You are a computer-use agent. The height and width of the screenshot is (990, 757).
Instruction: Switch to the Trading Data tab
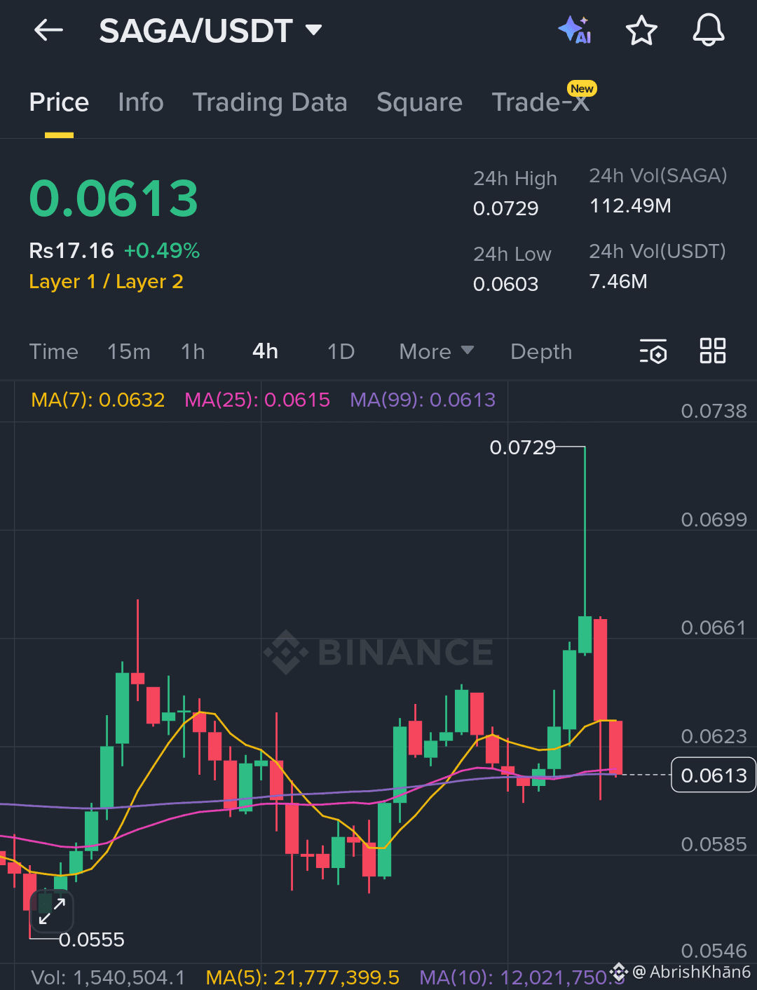(x=271, y=102)
